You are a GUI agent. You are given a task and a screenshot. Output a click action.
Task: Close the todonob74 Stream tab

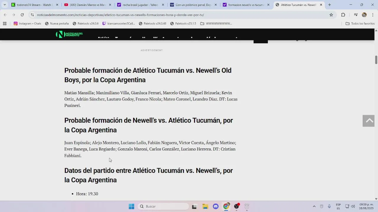coord(57,5)
